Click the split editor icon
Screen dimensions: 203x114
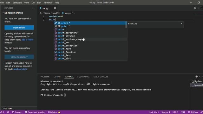(202, 8)
